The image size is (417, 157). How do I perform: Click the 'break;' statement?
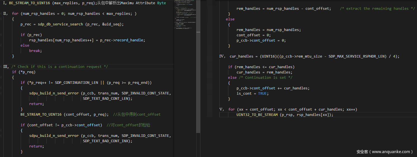click(x=35, y=51)
